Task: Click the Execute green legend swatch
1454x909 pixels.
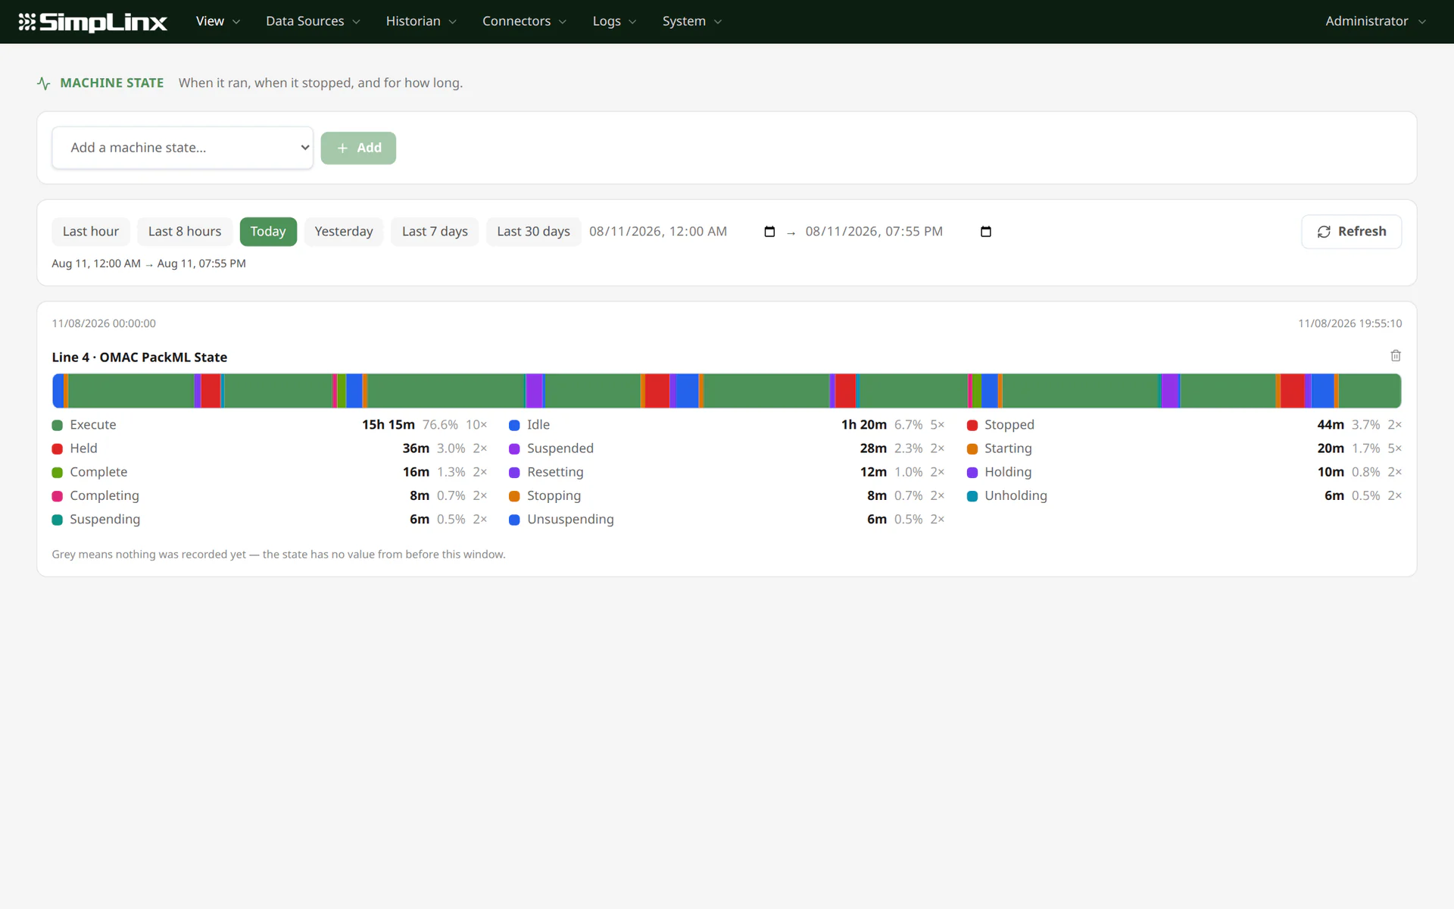Action: click(x=57, y=425)
